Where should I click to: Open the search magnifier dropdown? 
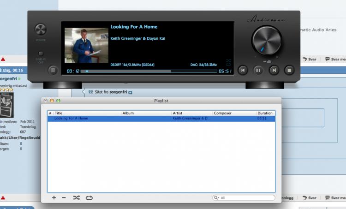tap(216, 198)
